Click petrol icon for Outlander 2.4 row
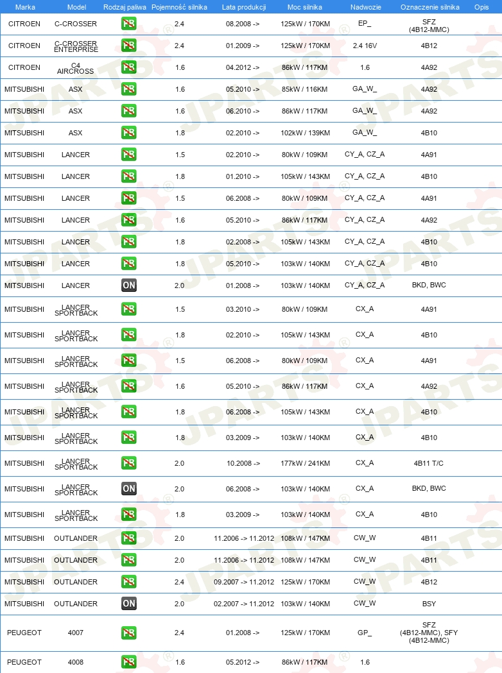 [129, 582]
